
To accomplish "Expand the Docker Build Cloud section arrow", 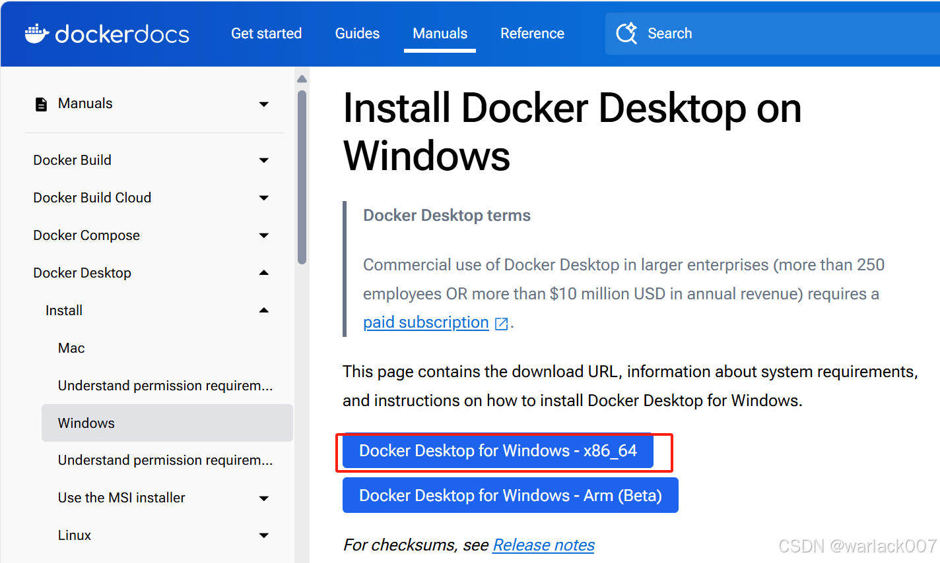I will (x=264, y=198).
